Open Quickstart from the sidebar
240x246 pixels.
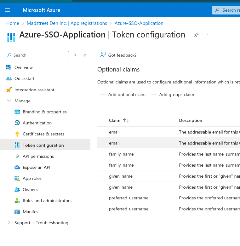pyautogui.click(x=24, y=78)
